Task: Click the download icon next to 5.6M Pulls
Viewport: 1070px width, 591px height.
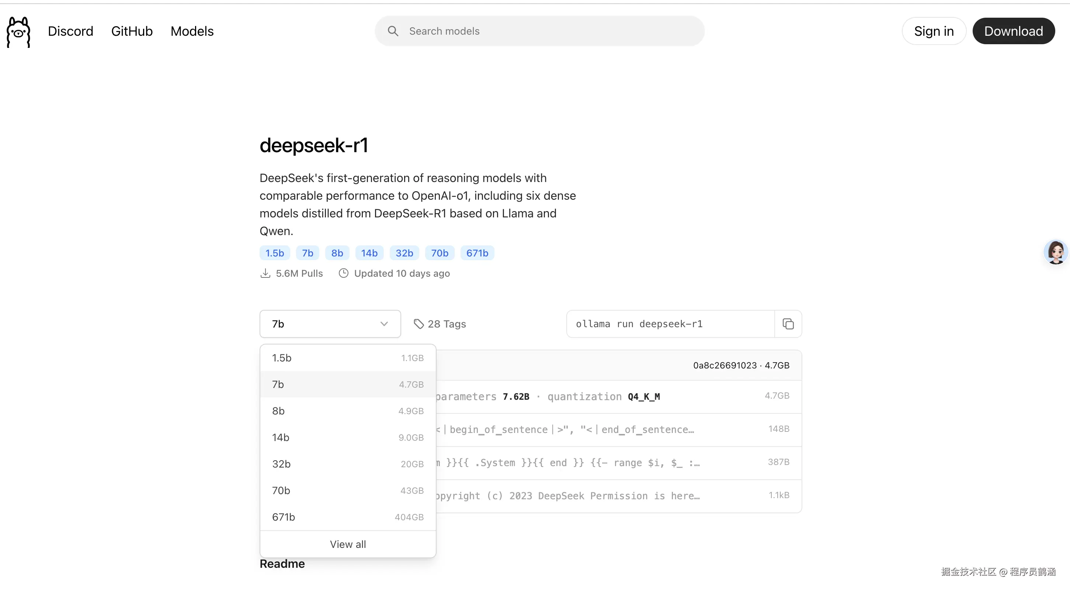Action: click(x=265, y=273)
